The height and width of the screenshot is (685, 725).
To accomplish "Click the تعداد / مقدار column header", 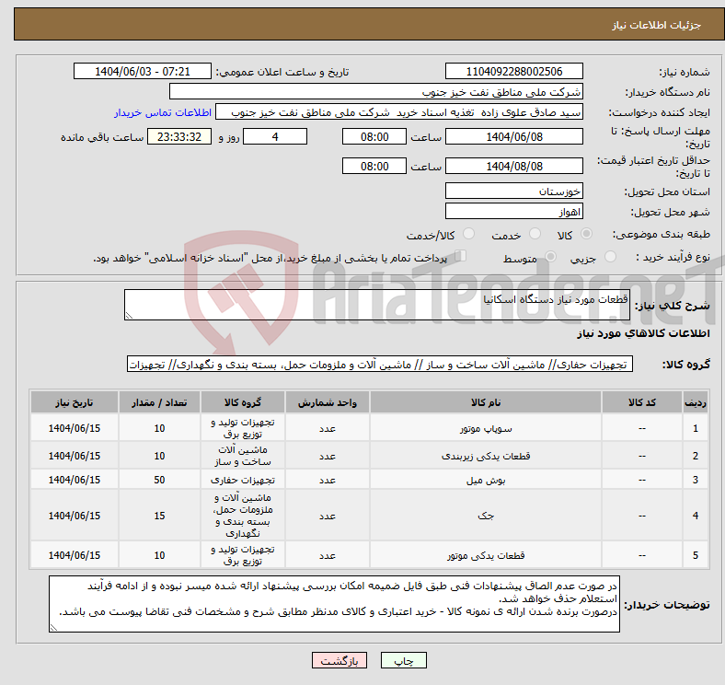I will 159,402.
